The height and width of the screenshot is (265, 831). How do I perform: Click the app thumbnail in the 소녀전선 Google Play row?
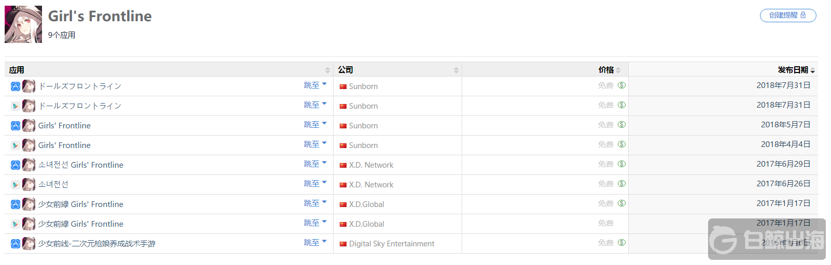pos(29,185)
